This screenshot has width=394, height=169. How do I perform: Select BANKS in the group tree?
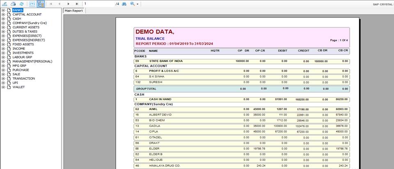point(18,10)
